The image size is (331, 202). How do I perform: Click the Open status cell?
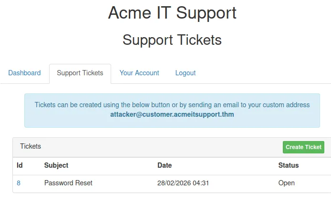pyautogui.click(x=287, y=183)
